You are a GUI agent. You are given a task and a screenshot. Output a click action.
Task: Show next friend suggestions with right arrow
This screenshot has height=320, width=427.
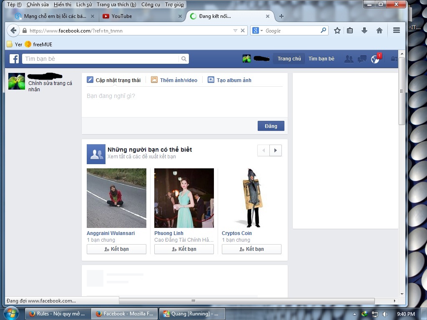[x=275, y=150]
